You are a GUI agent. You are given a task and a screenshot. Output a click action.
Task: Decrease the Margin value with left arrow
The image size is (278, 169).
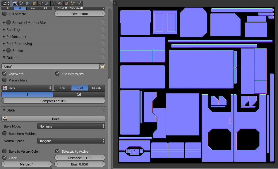coord(4,164)
